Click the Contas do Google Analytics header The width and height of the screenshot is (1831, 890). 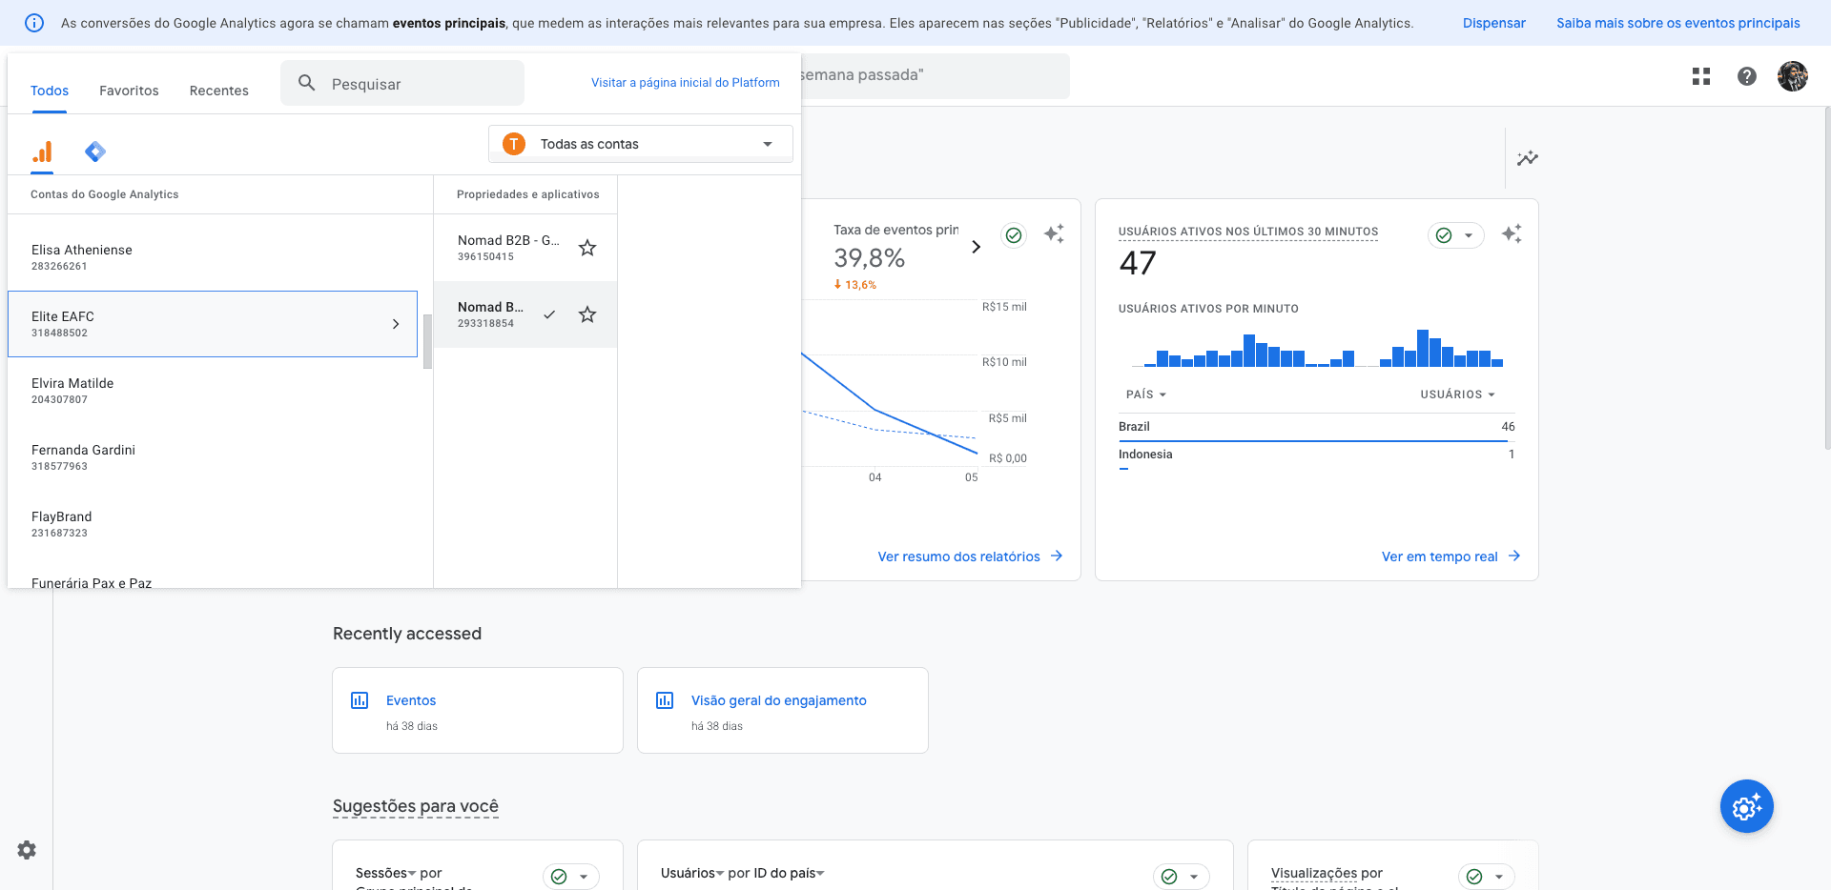point(105,194)
